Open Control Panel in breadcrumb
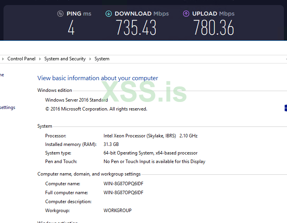Screen dimensions: 287x223 pos(21,59)
